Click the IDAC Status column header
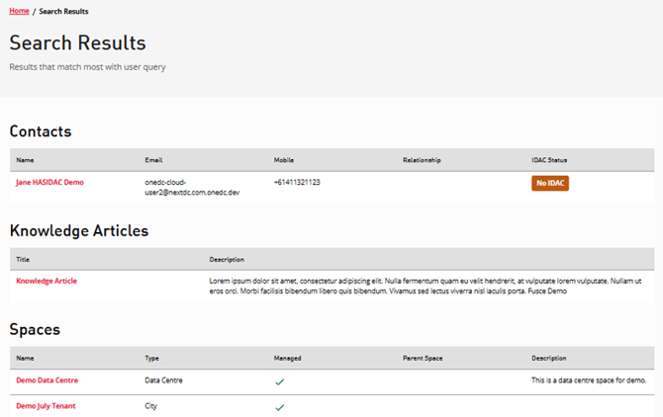The height and width of the screenshot is (417, 663). [x=549, y=160]
